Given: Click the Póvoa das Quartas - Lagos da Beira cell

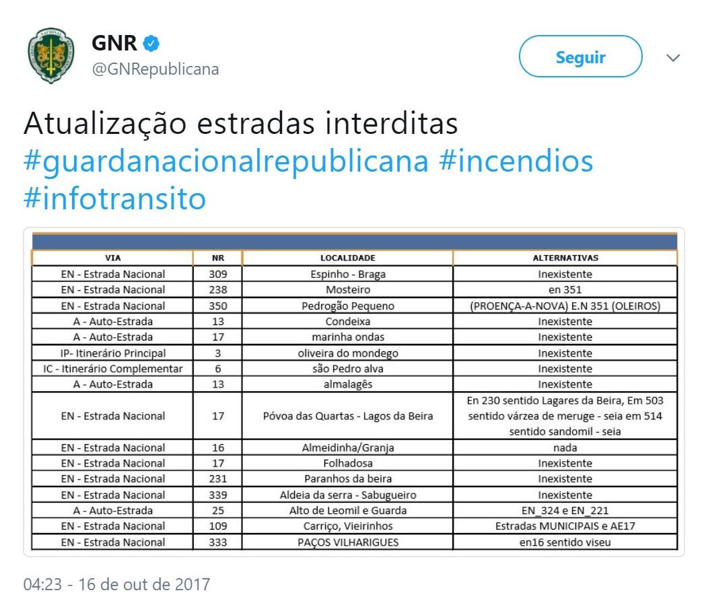Looking at the screenshot, I should point(347,416).
